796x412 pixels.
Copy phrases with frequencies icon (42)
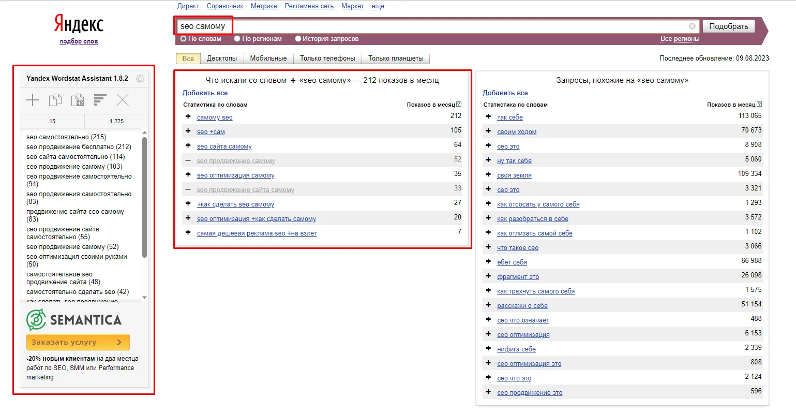[x=78, y=100]
